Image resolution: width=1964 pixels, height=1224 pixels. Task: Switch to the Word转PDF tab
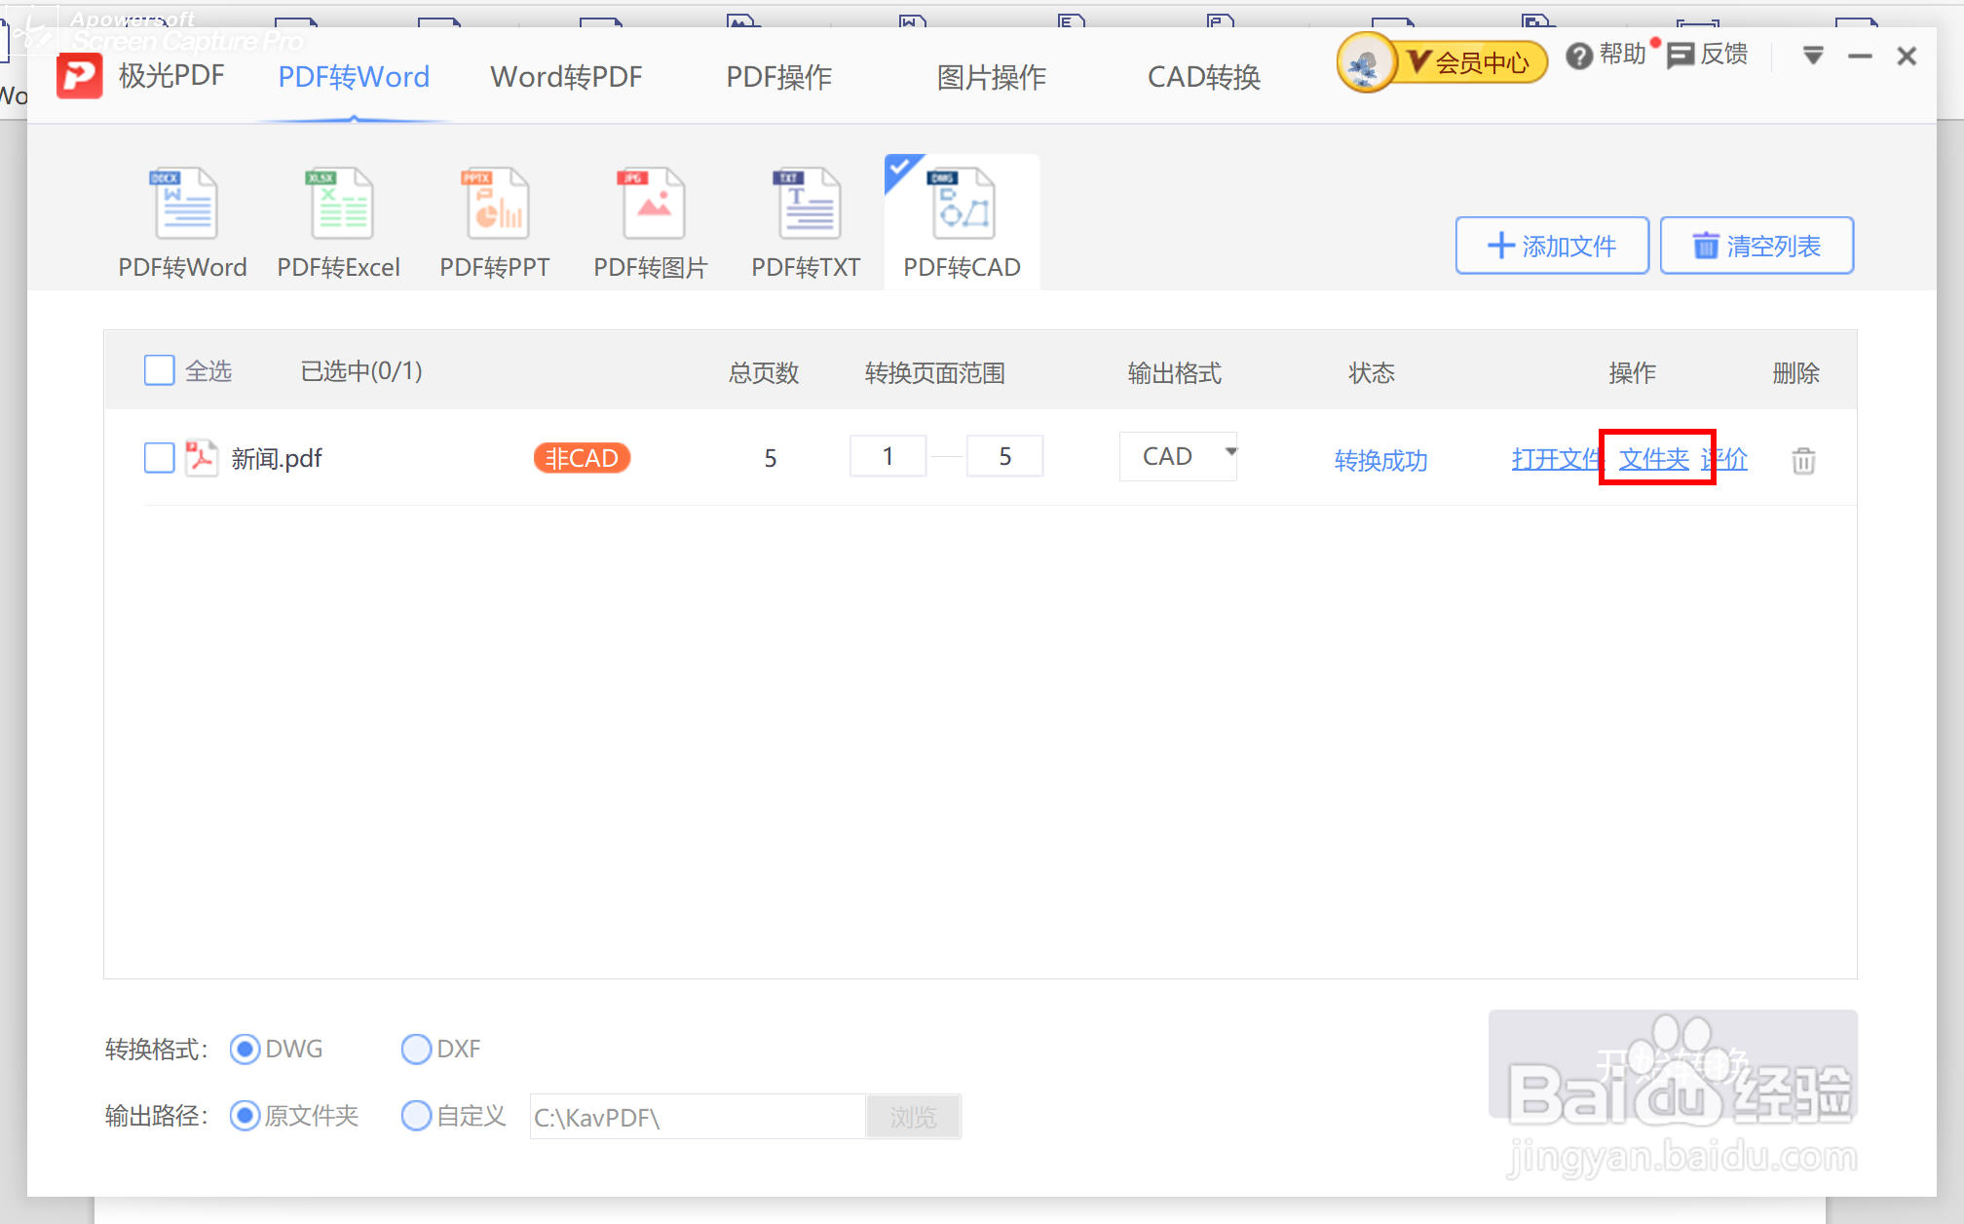pos(566,77)
